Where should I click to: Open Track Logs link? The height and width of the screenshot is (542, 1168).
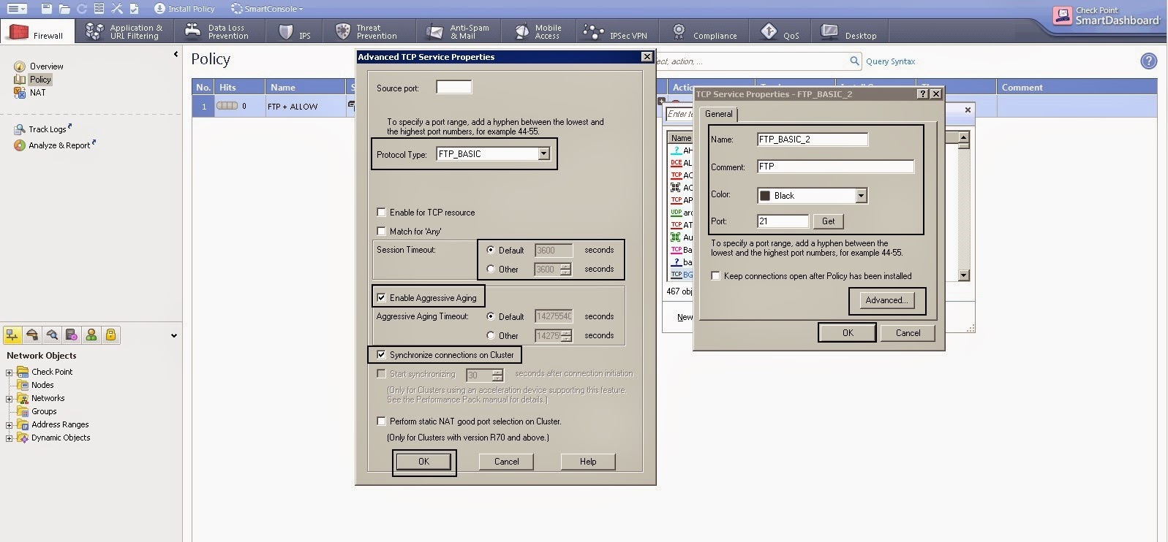tap(48, 129)
